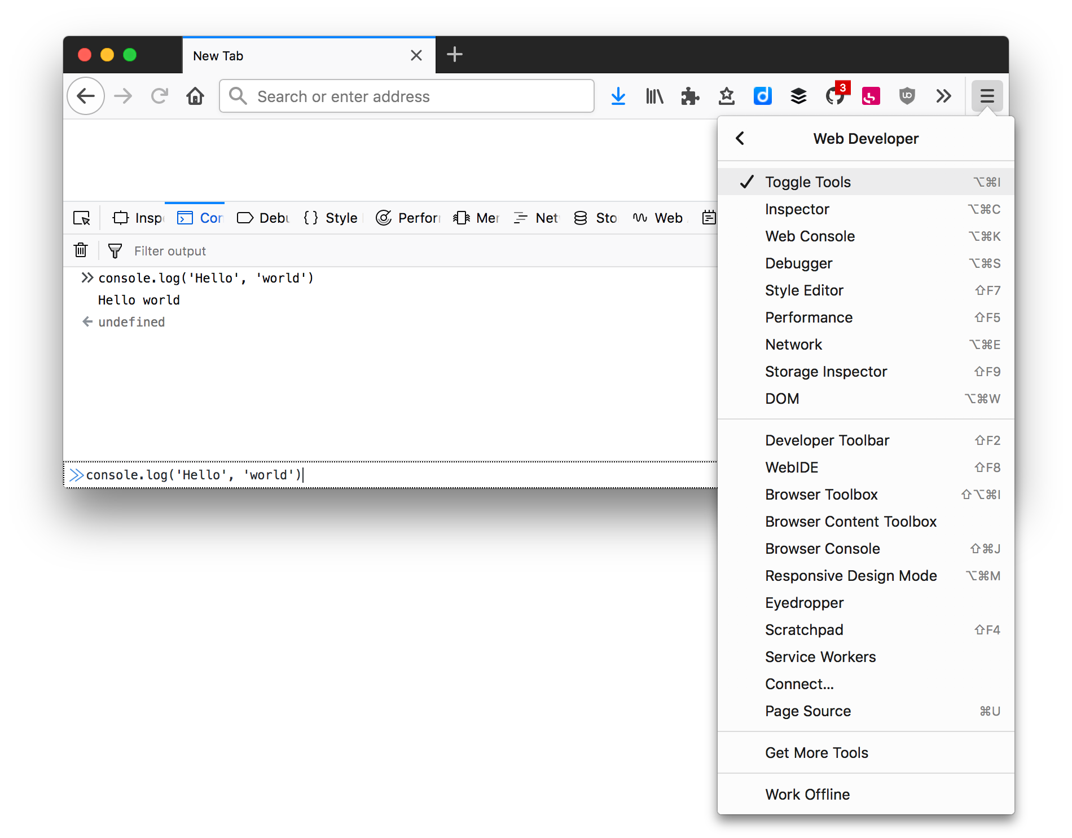Reload the current page
Image resolution: width=1072 pixels, height=838 pixels.
[x=160, y=96]
